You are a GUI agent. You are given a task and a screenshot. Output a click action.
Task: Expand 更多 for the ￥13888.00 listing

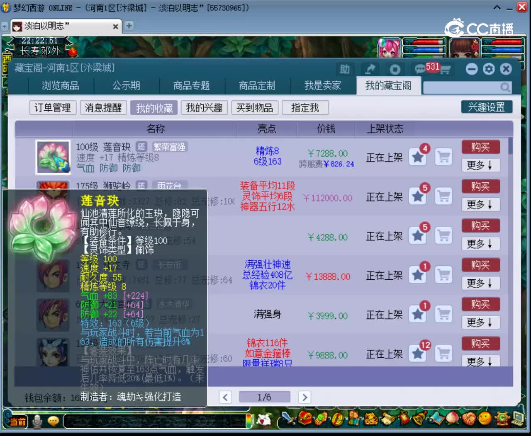480,283
